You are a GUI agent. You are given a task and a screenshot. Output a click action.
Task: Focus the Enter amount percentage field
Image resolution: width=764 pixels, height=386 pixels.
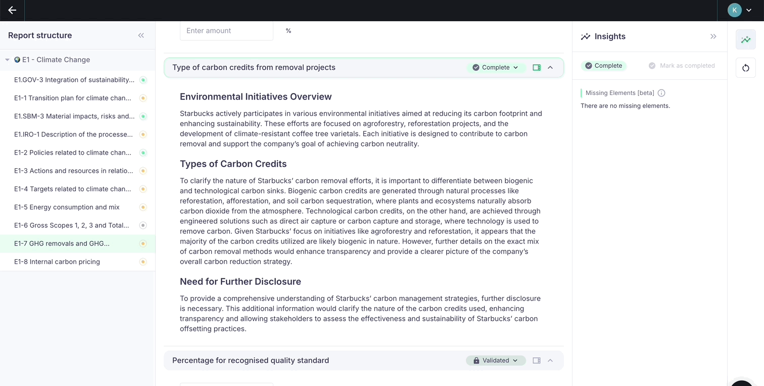226,31
